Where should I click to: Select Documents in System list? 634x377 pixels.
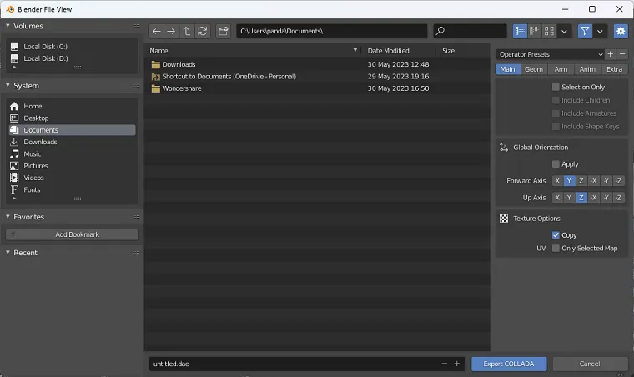pyautogui.click(x=72, y=130)
